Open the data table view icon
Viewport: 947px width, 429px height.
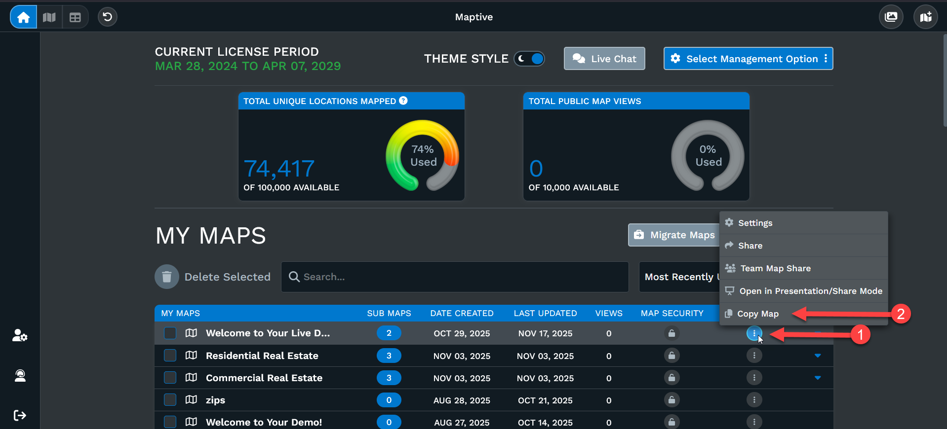(75, 17)
